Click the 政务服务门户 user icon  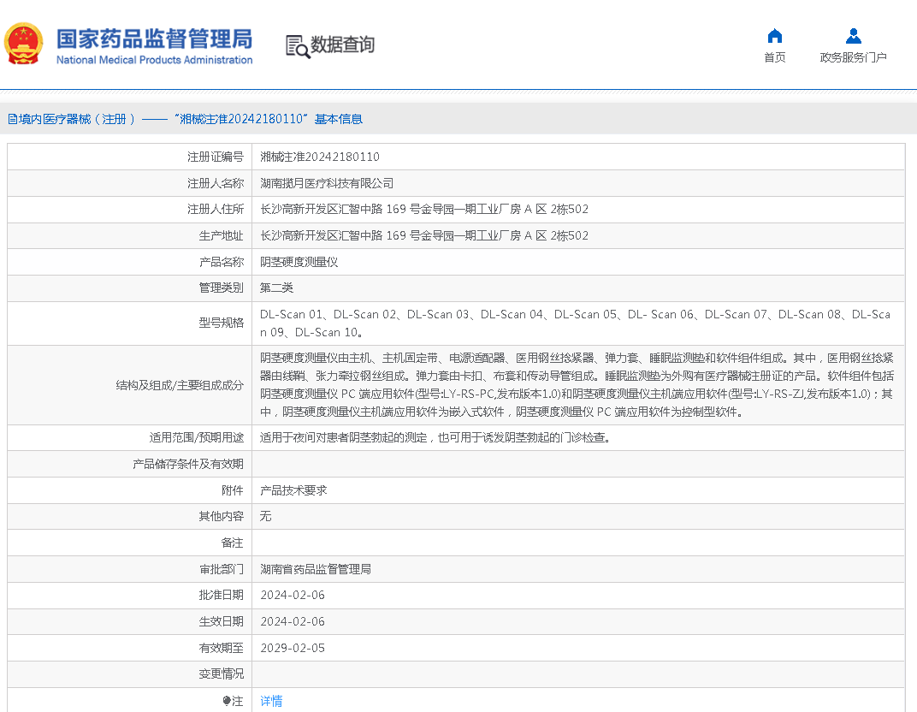(853, 36)
